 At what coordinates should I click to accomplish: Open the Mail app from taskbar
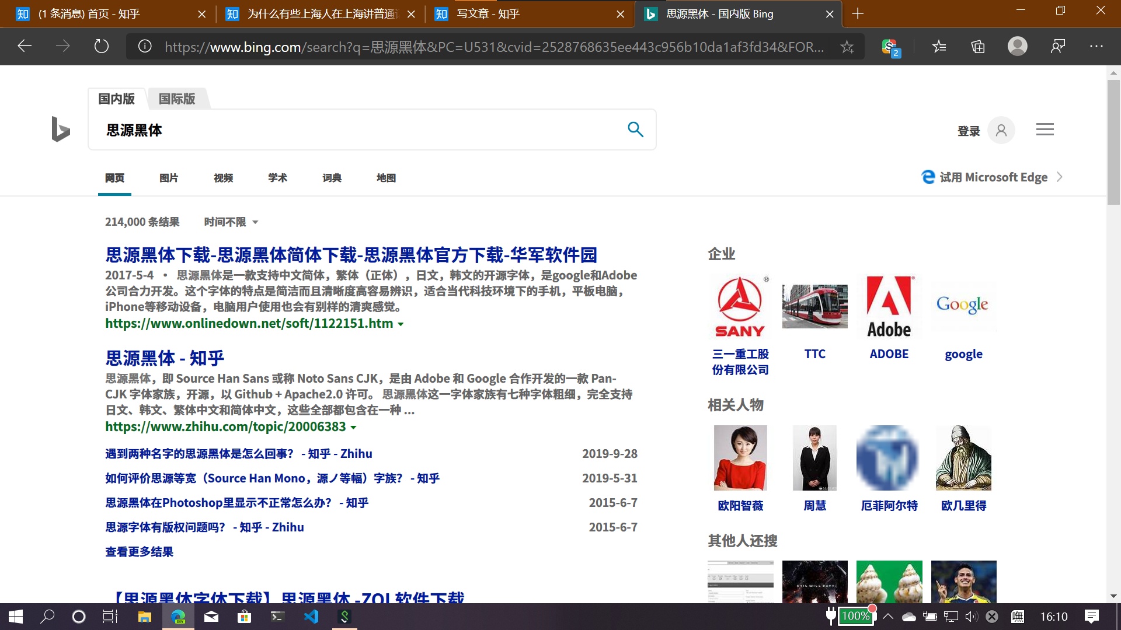pos(211,617)
